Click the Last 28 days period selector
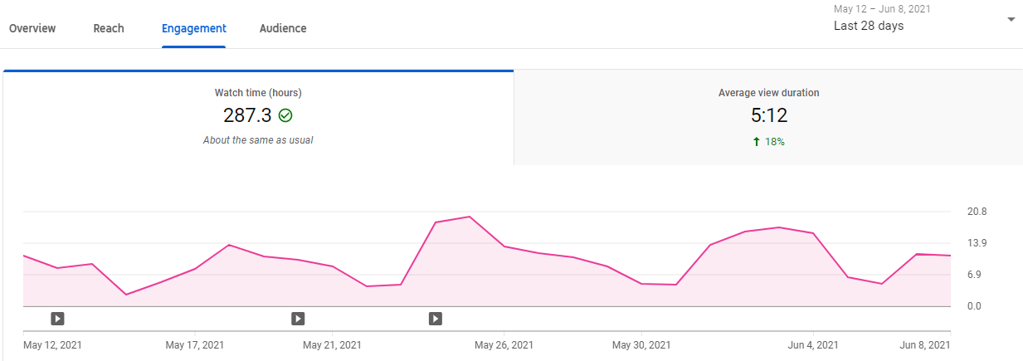This screenshot has width=1023, height=361. tap(869, 26)
